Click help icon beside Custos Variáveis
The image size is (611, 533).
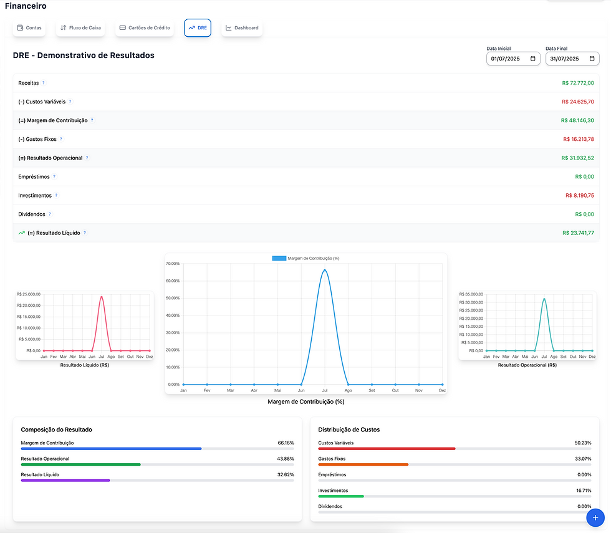[70, 101]
